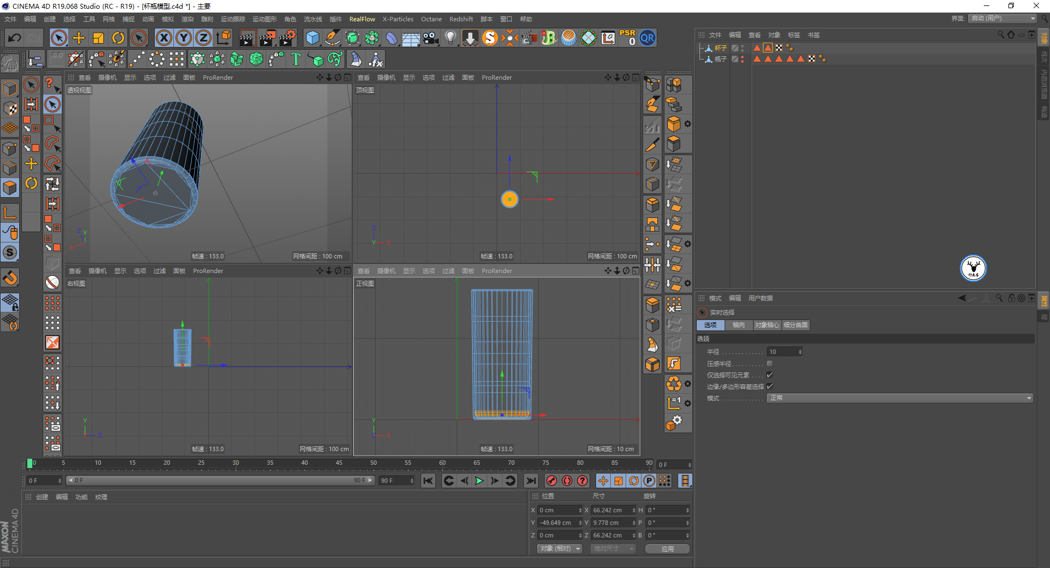The image size is (1050, 568).
Task: Toggle the X axis lock
Action: tap(164, 38)
